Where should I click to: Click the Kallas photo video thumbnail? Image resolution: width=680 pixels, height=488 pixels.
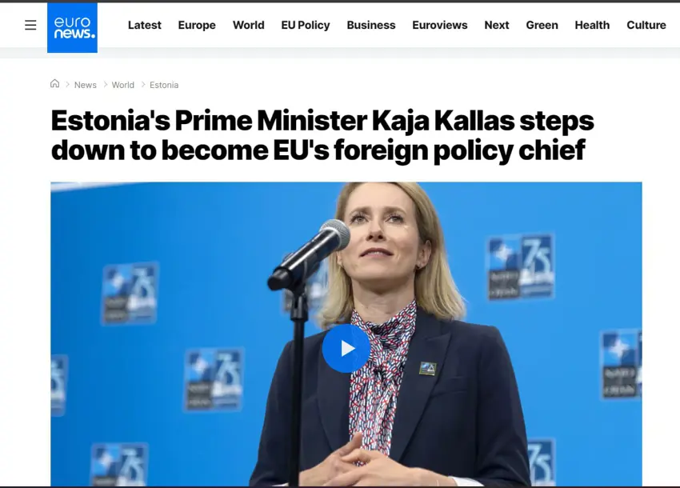(346, 334)
